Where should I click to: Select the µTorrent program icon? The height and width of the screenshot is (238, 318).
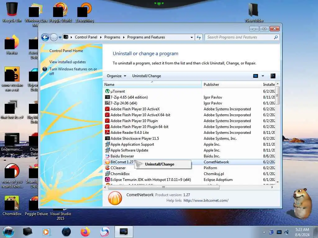[x=107, y=91]
